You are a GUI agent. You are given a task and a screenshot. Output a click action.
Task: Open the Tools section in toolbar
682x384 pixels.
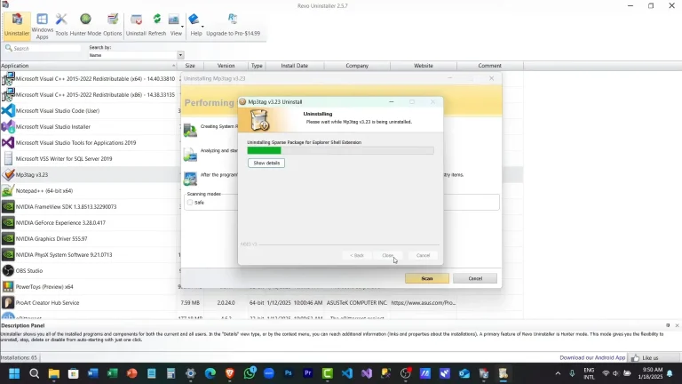click(x=61, y=25)
